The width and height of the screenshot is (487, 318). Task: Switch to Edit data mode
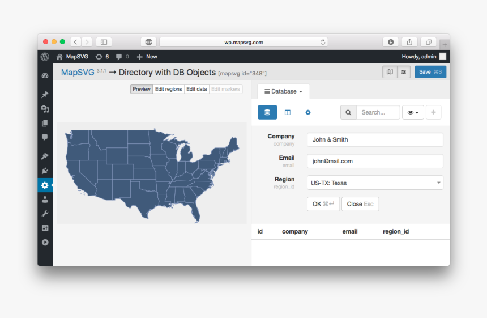click(x=196, y=89)
